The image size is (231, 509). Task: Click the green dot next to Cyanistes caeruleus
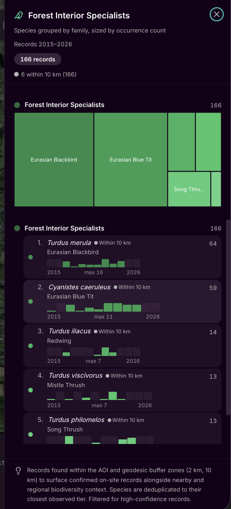pos(31,301)
